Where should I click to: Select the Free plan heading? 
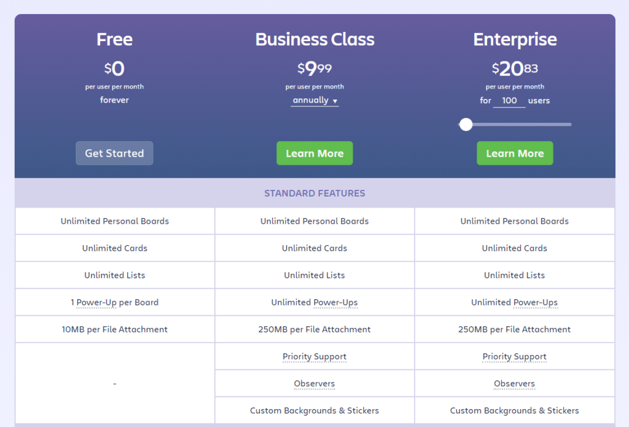tap(114, 39)
